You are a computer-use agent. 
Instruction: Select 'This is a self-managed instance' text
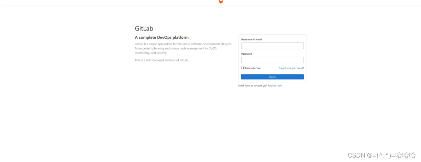[162, 60]
